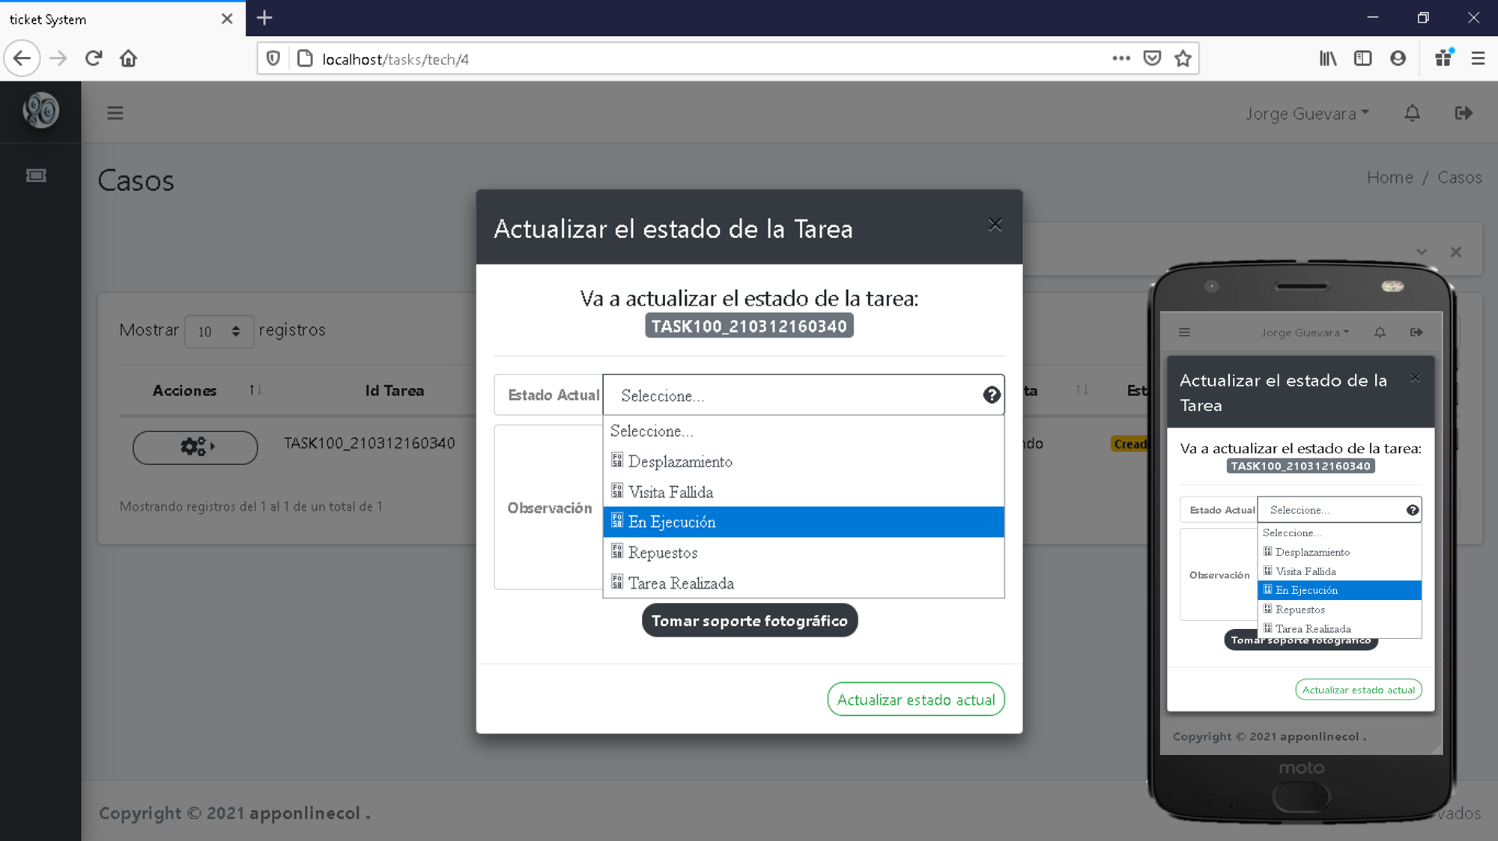Select the En Ejecución option
The image size is (1498, 841).
pos(803,522)
